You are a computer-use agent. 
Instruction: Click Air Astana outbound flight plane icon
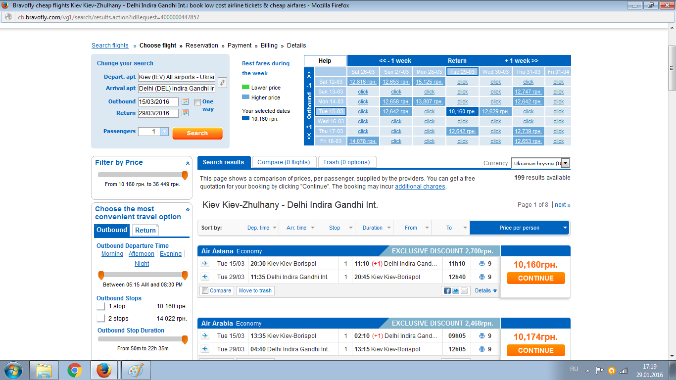pos(205,264)
